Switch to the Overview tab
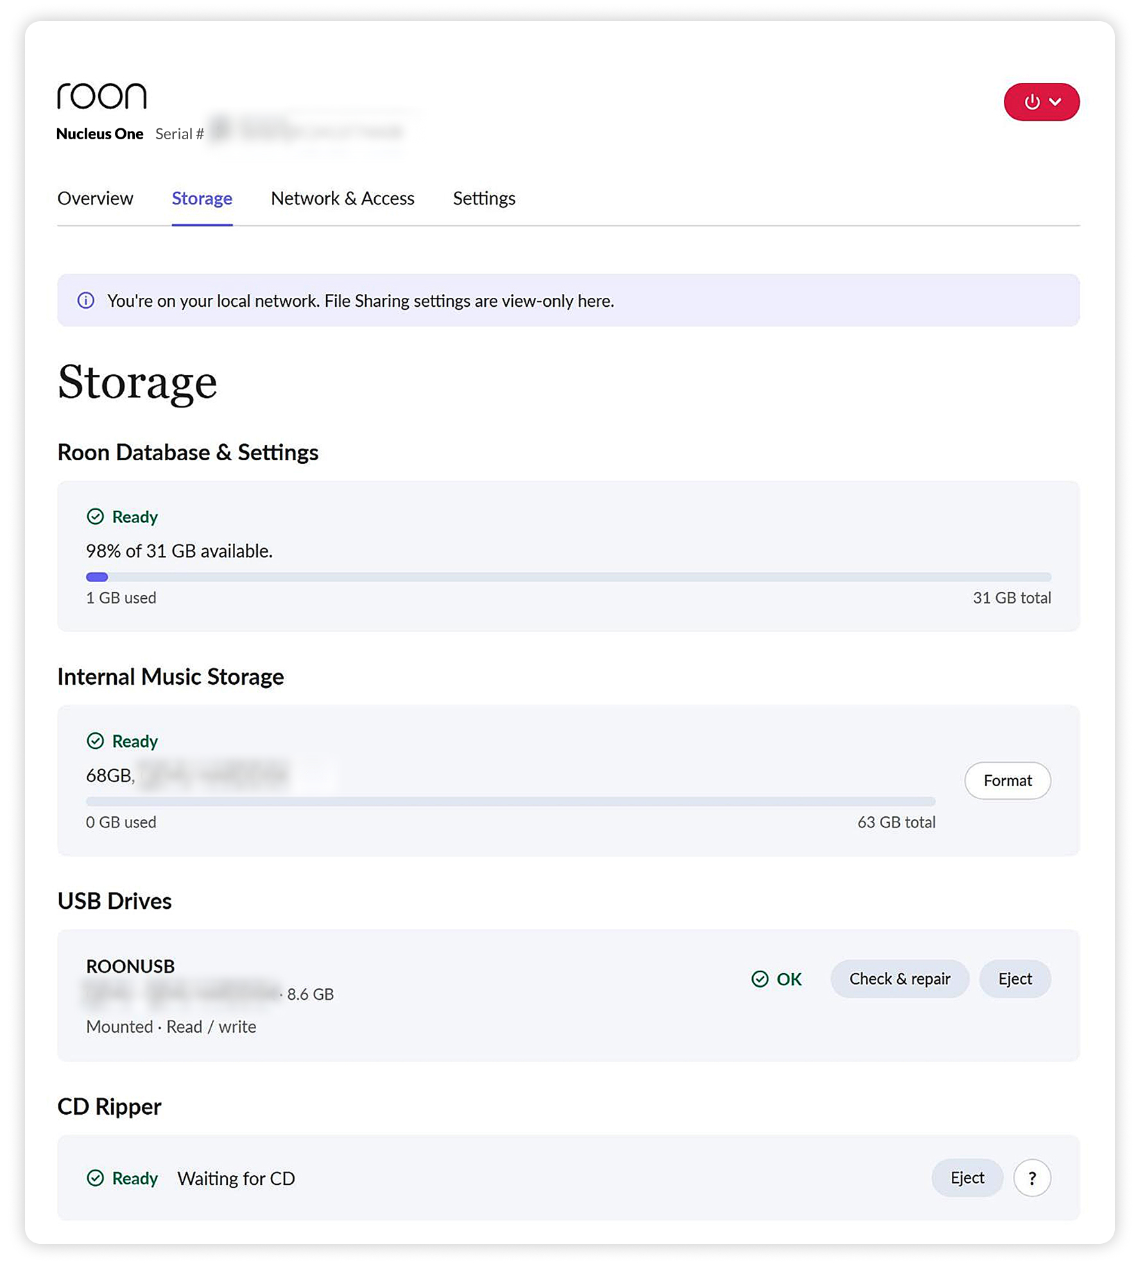The image size is (1136, 1265). click(x=95, y=198)
